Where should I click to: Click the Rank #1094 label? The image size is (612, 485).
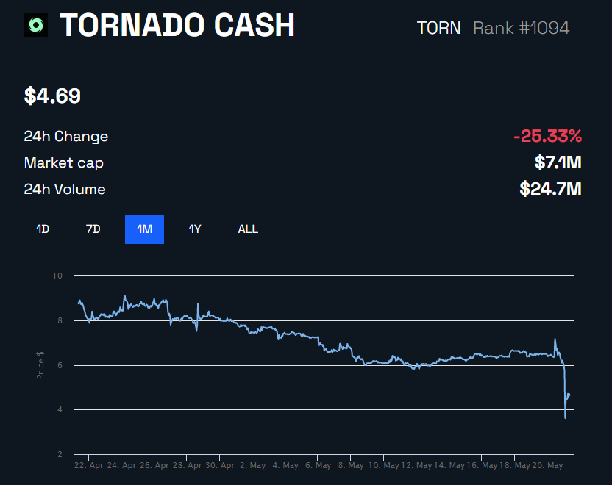(x=521, y=28)
